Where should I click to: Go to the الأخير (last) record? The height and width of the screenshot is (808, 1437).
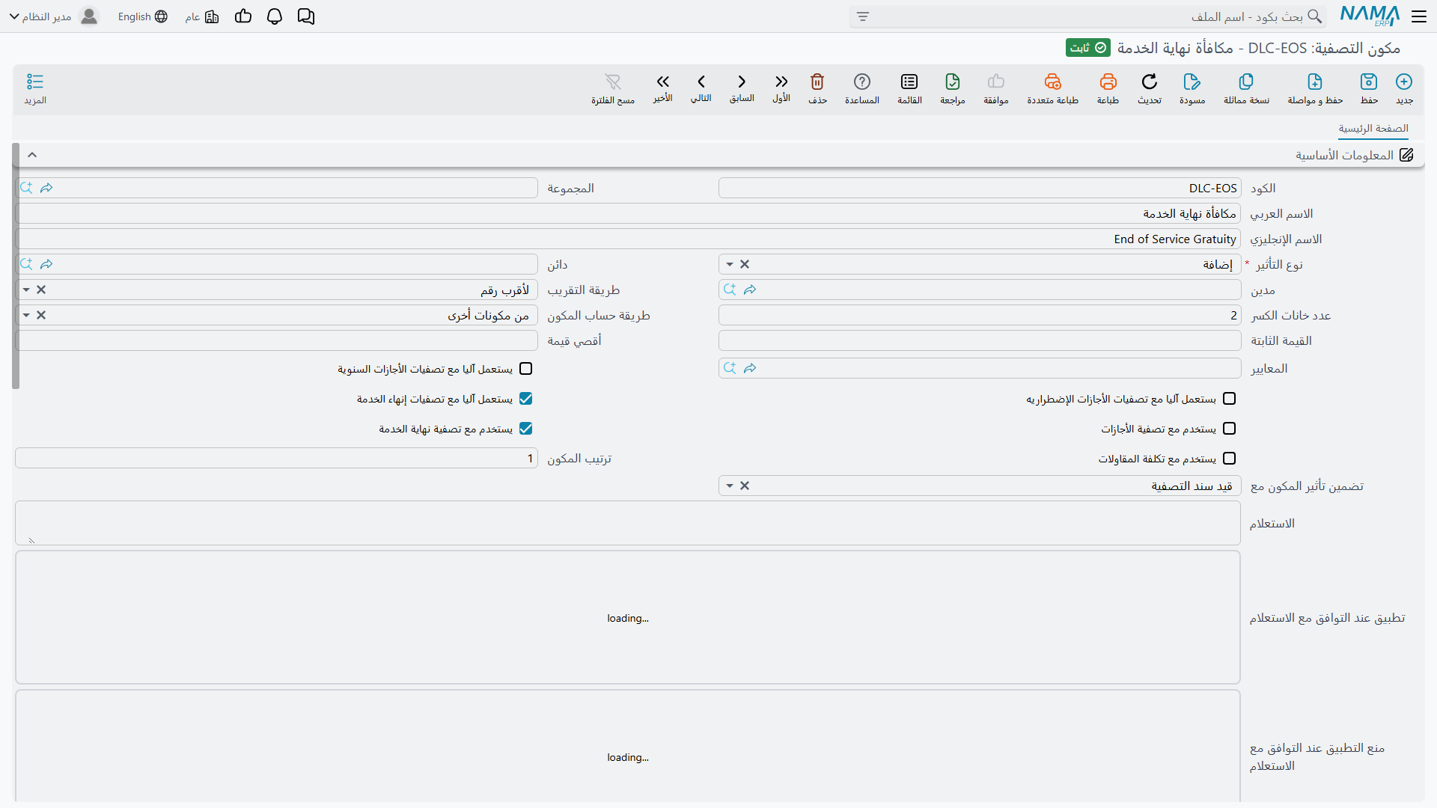[x=662, y=82]
